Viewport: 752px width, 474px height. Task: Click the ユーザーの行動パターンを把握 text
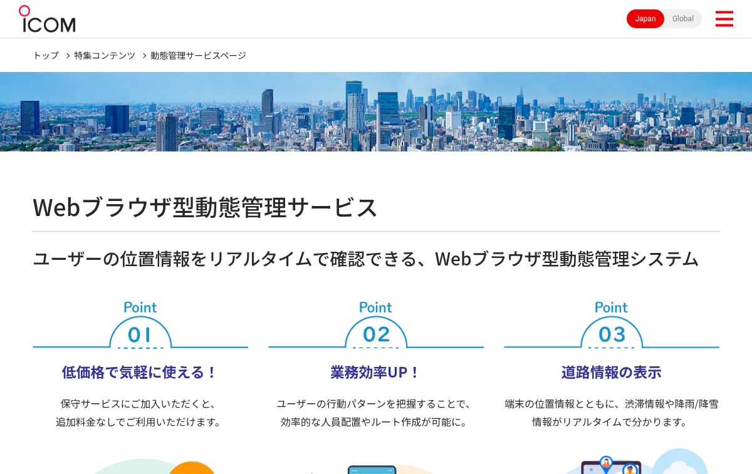tap(376, 404)
